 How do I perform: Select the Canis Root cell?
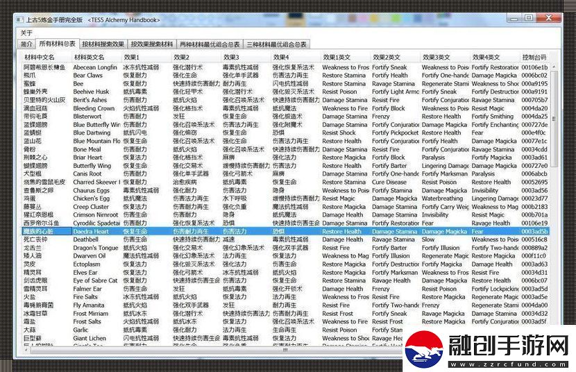point(96,174)
